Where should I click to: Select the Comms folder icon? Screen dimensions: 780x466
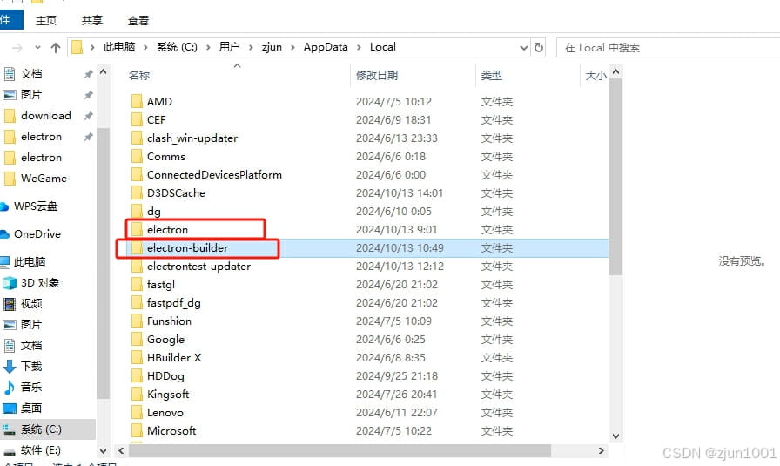pyautogui.click(x=137, y=156)
